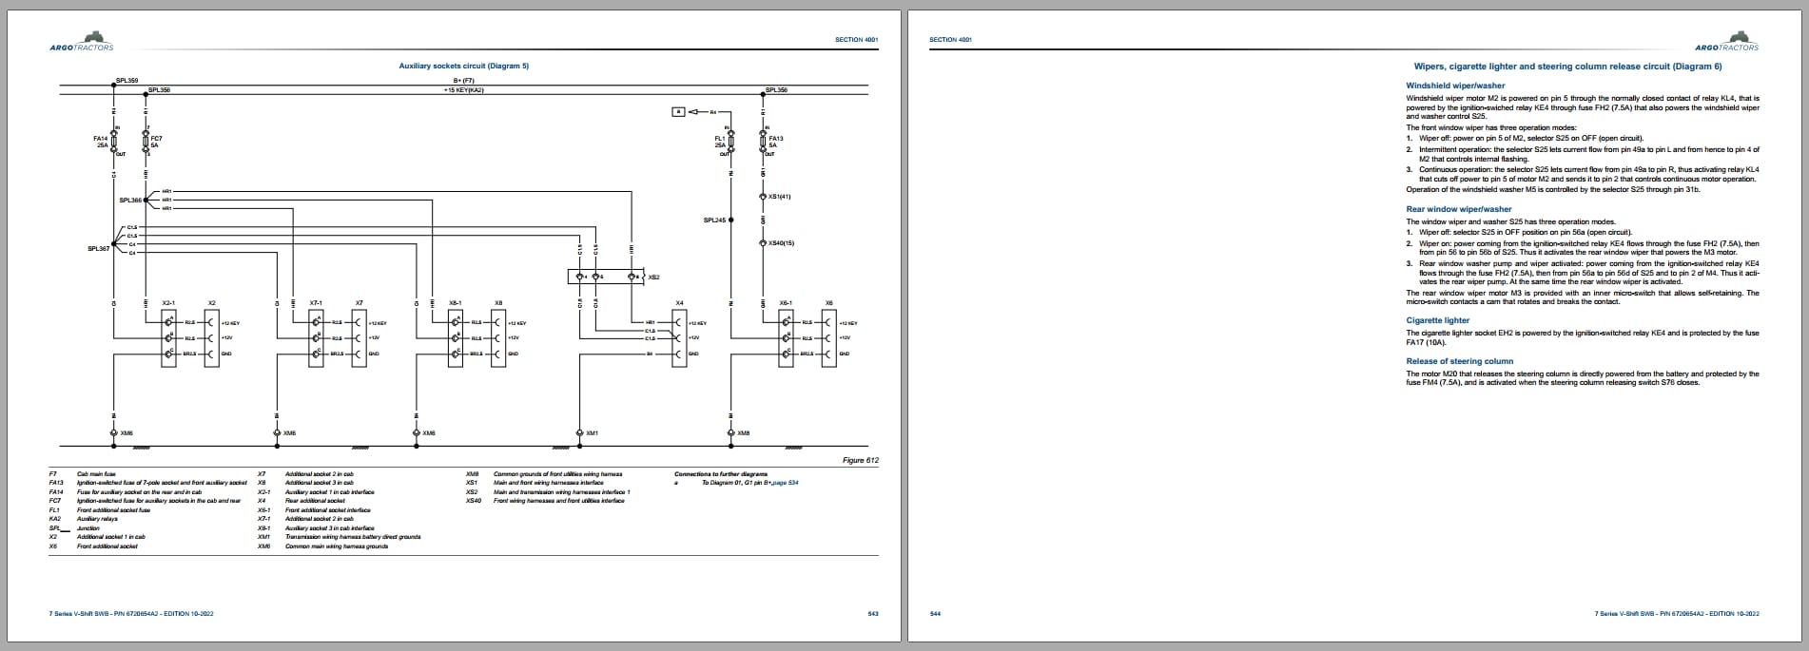Click the X2-1 connector label
The height and width of the screenshot is (651, 1809).
click(x=168, y=303)
